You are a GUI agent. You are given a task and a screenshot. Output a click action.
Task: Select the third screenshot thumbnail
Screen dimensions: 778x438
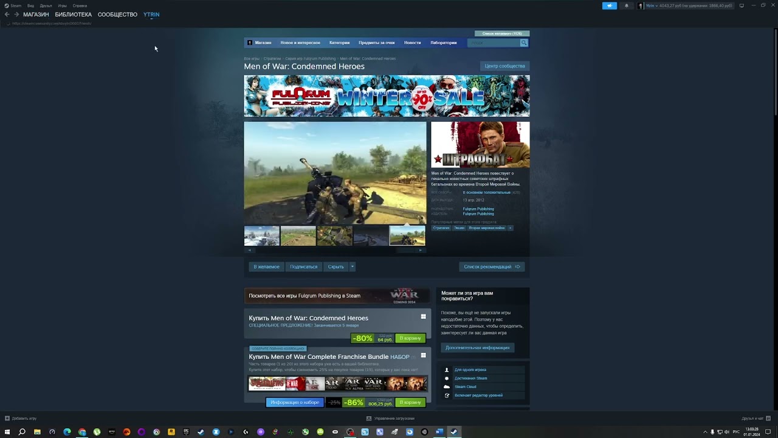coord(334,235)
